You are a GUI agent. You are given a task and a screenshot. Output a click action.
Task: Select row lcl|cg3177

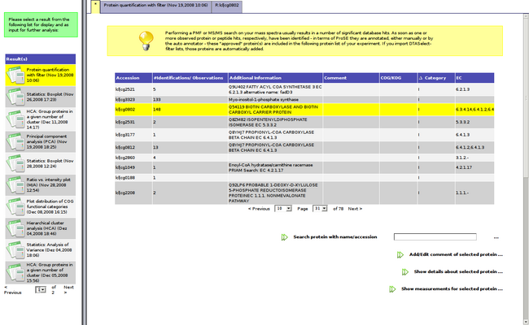point(304,135)
